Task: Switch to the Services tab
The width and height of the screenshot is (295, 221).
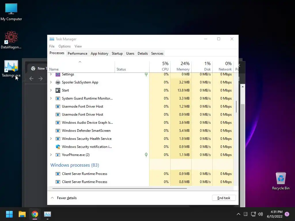Action: click(157, 54)
